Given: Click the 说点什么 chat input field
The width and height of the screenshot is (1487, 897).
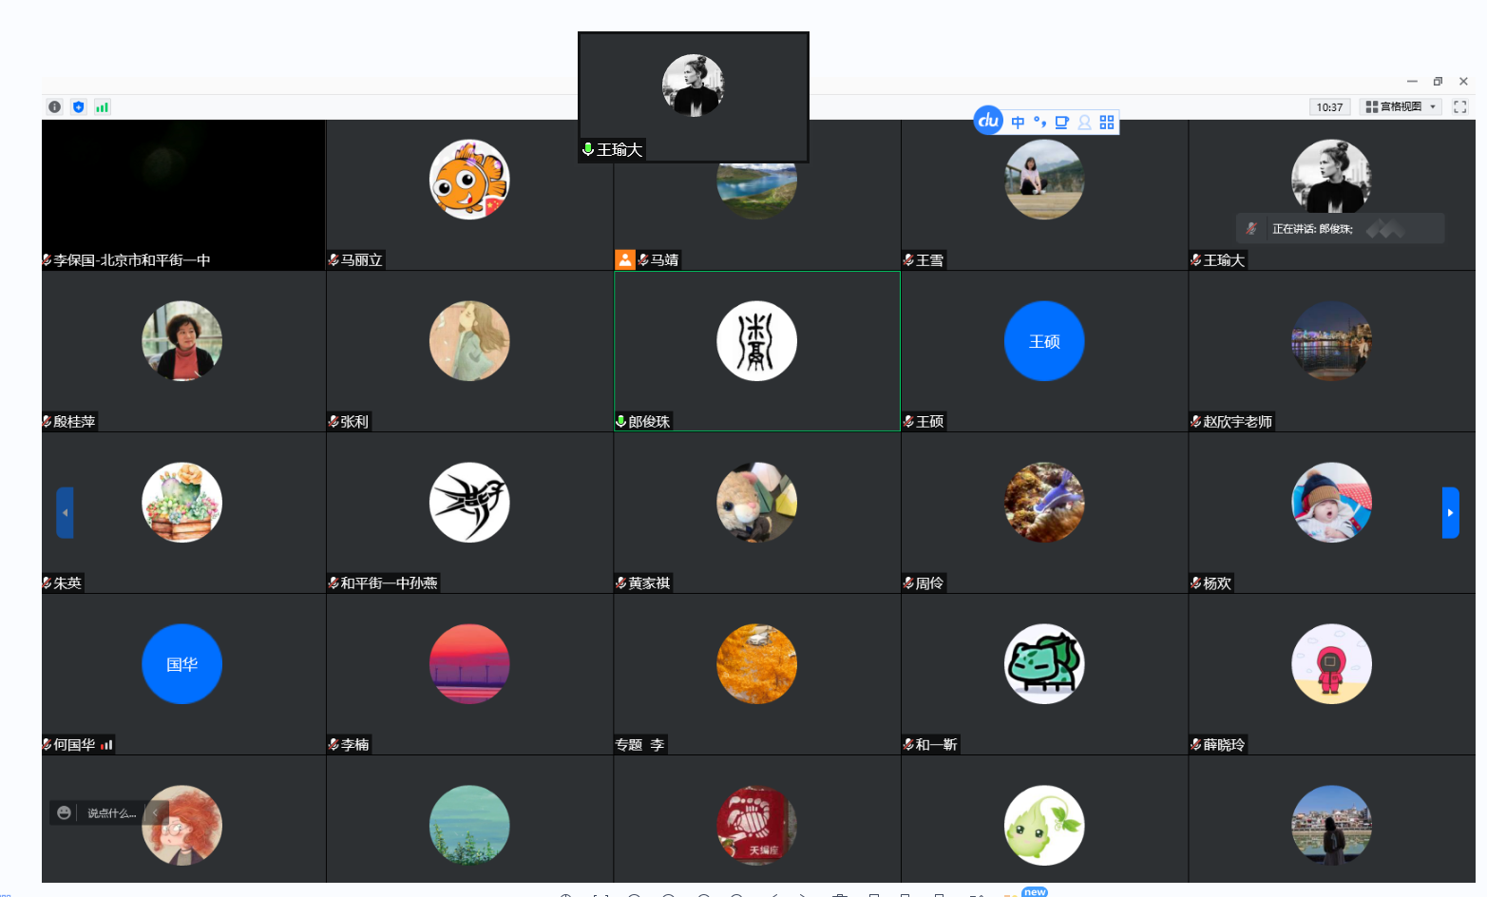Looking at the screenshot, I should (x=111, y=813).
